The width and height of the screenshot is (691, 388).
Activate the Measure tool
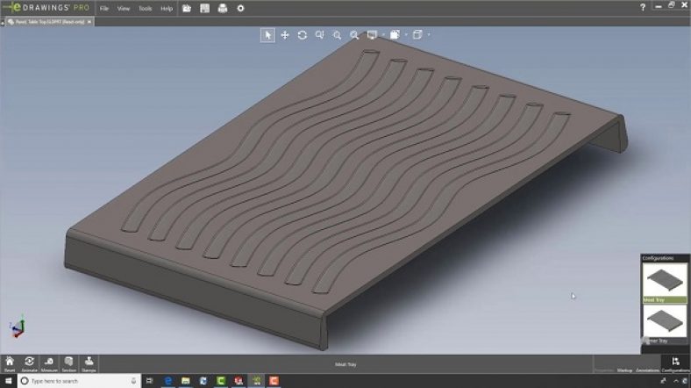pyautogui.click(x=49, y=363)
